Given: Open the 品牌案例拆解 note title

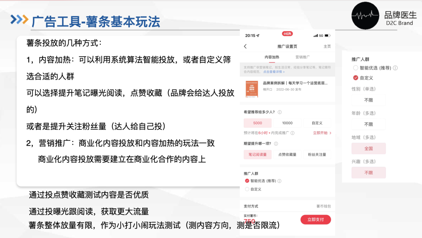Looking at the screenshot, I should pos(295,83).
